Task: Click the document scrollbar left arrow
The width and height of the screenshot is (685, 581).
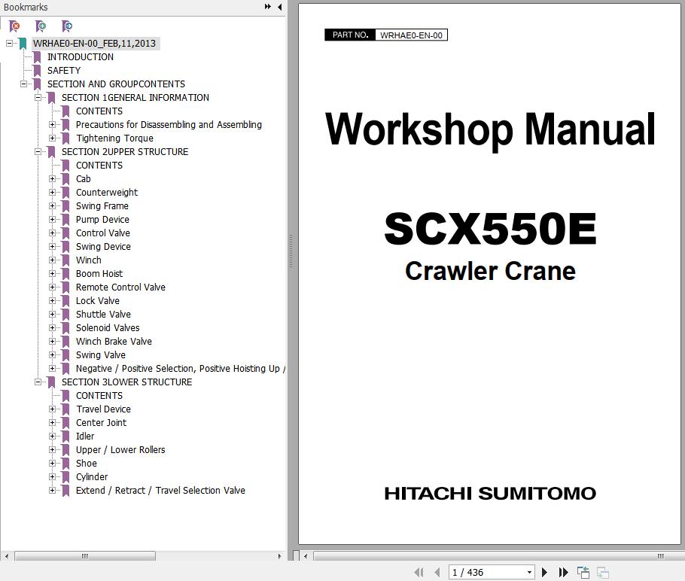Action: pos(306,556)
